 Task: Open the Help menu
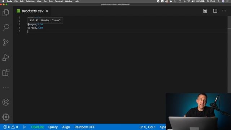[77, 1]
